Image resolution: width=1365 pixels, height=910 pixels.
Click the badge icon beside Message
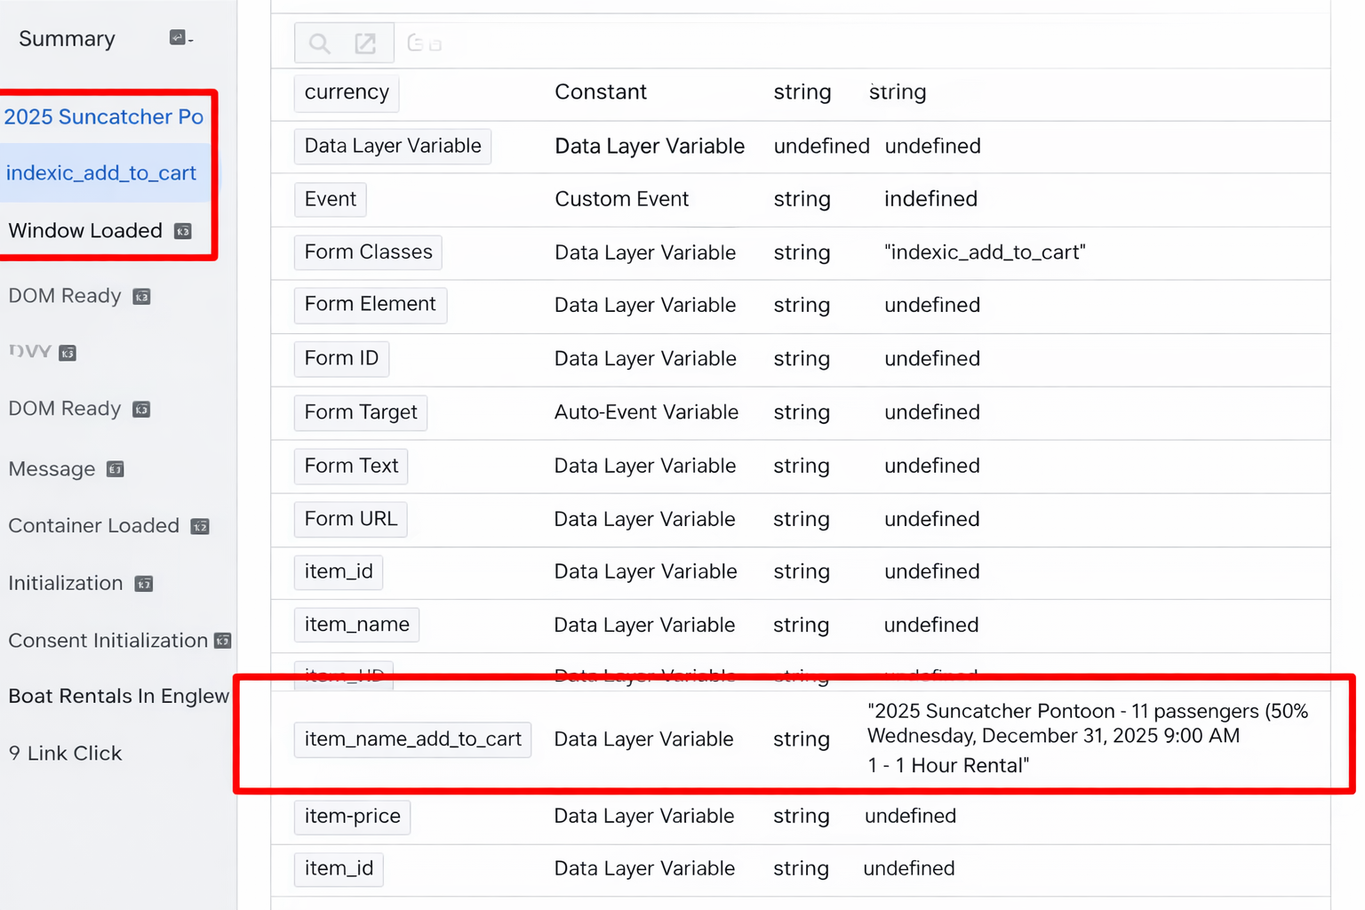tap(116, 469)
